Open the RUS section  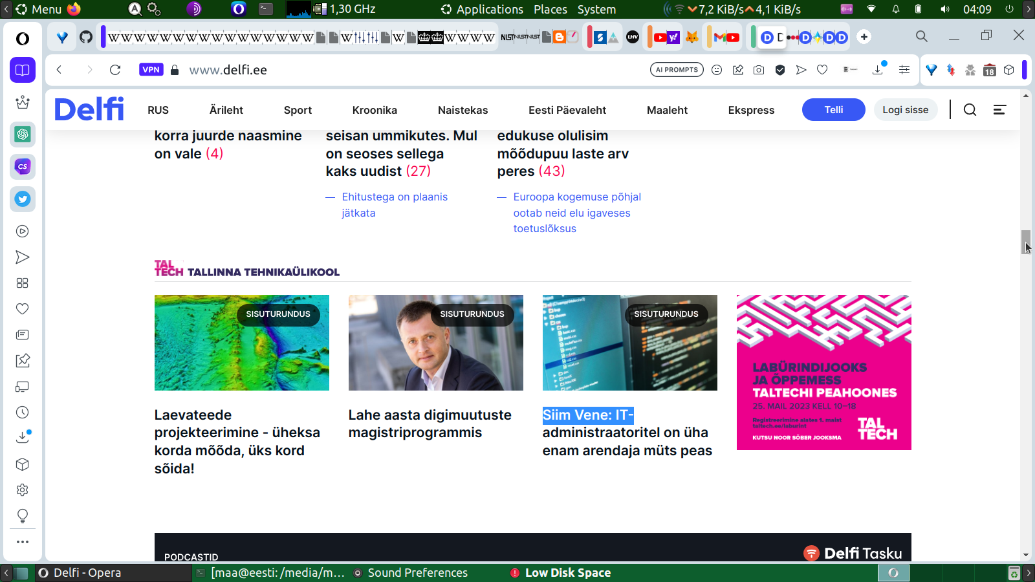tap(158, 110)
